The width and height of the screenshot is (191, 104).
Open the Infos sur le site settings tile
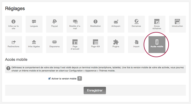[13, 24]
